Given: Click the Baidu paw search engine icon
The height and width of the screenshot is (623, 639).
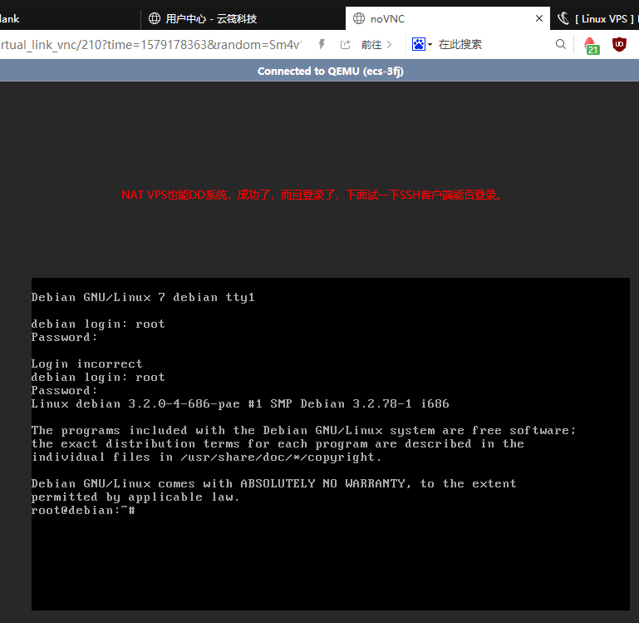Looking at the screenshot, I should (x=419, y=44).
